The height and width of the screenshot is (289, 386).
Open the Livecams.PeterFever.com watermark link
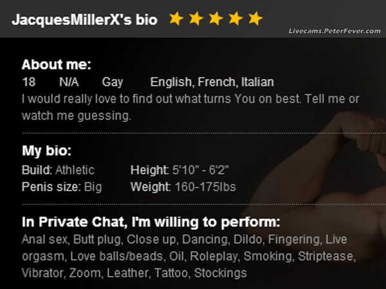tap(335, 31)
